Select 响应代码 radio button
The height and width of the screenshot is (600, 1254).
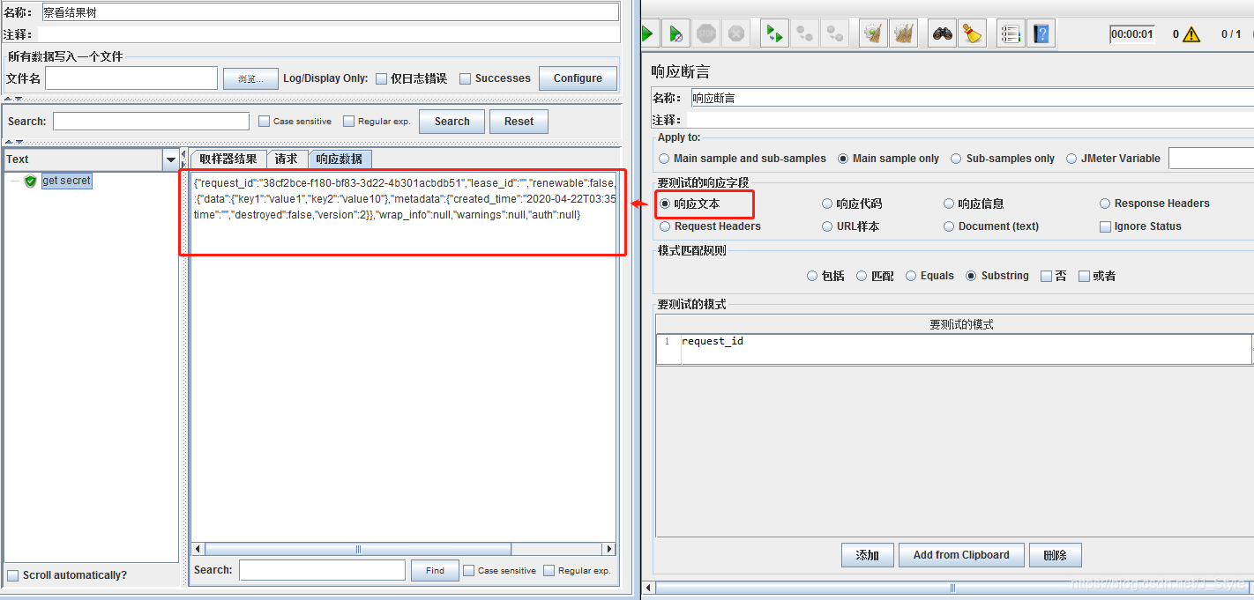pyautogui.click(x=827, y=204)
